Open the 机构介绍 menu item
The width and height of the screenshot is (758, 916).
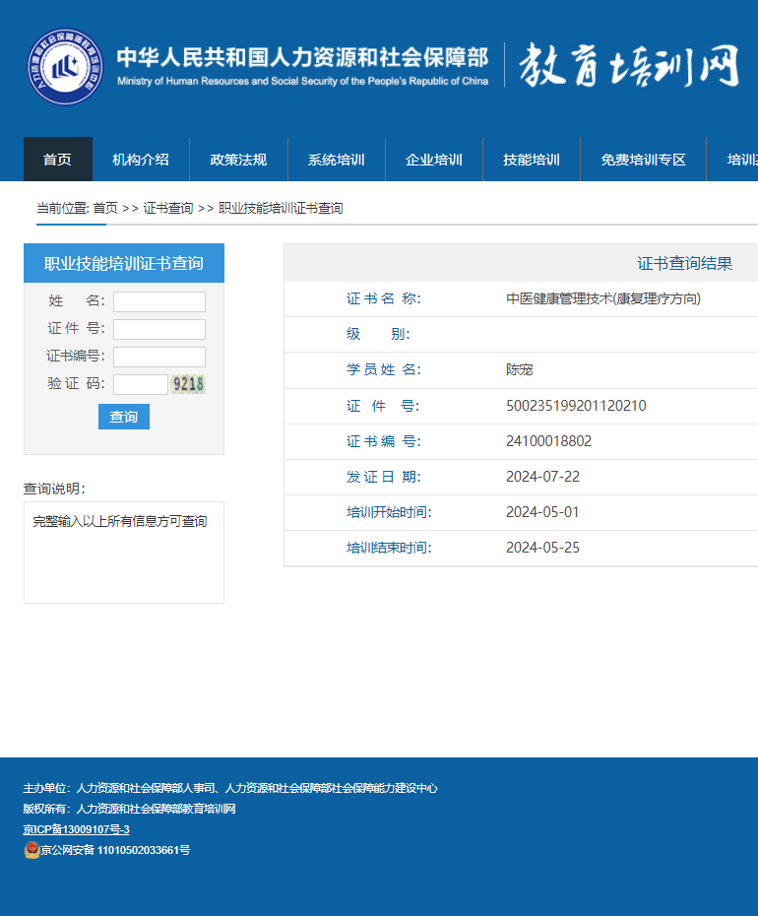pyautogui.click(x=141, y=160)
